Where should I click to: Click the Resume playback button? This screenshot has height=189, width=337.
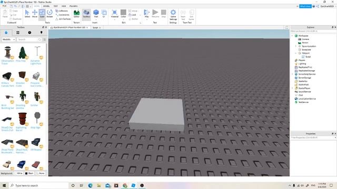(x=155, y=14)
